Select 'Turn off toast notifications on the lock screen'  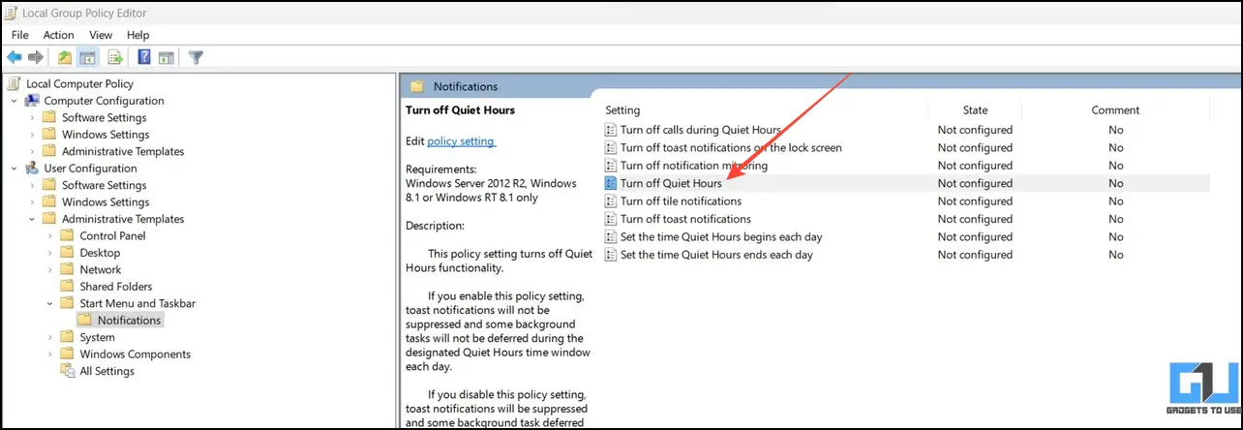point(731,147)
